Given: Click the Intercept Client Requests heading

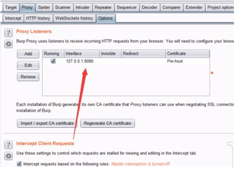Looking at the screenshot, I should point(45,143).
